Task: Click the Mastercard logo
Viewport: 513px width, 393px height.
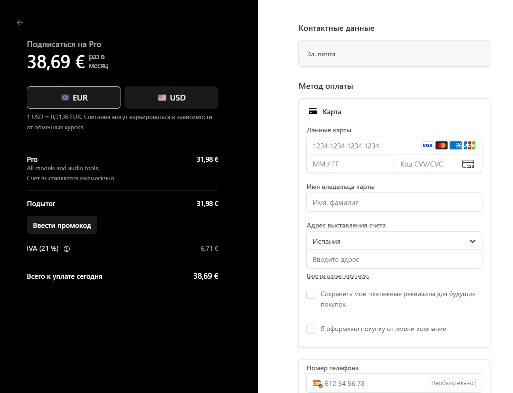Action: 442,145
